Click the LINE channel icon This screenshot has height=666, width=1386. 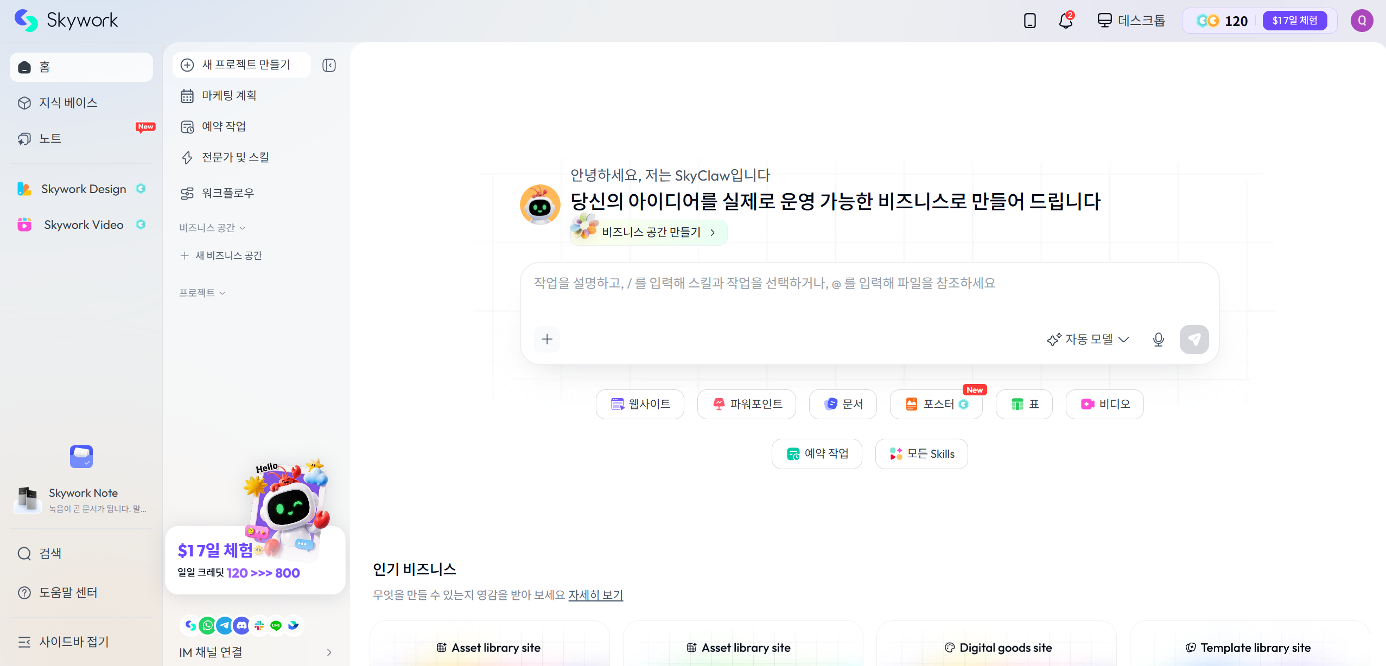coord(276,626)
